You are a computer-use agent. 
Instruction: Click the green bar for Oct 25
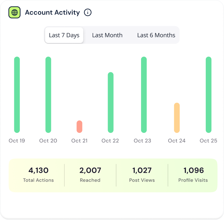click(208, 95)
